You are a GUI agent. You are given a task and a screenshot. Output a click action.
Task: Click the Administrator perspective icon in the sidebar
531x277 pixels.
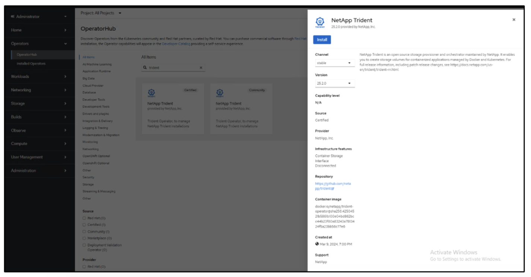(x=13, y=17)
